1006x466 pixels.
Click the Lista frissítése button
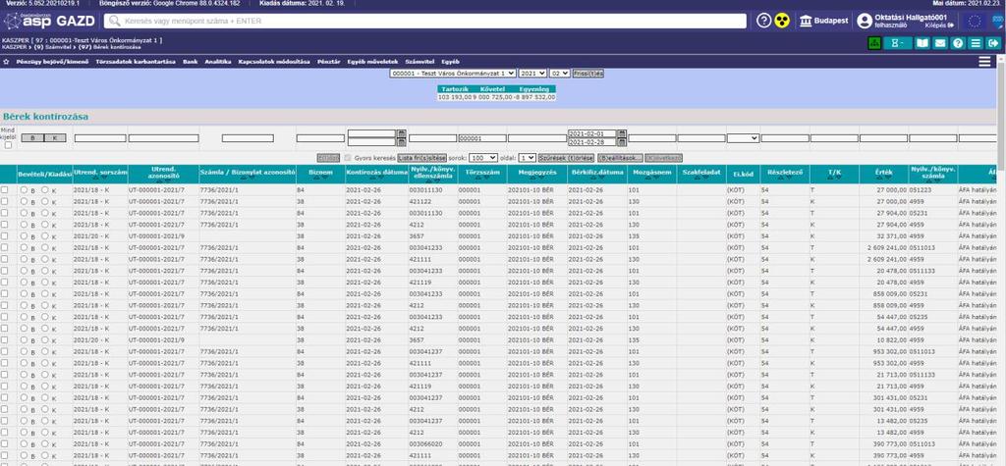[421, 158]
